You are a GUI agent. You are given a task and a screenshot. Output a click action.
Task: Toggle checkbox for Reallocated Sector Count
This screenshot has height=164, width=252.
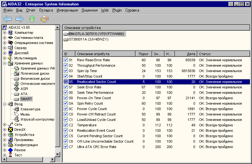(x=66, y=82)
